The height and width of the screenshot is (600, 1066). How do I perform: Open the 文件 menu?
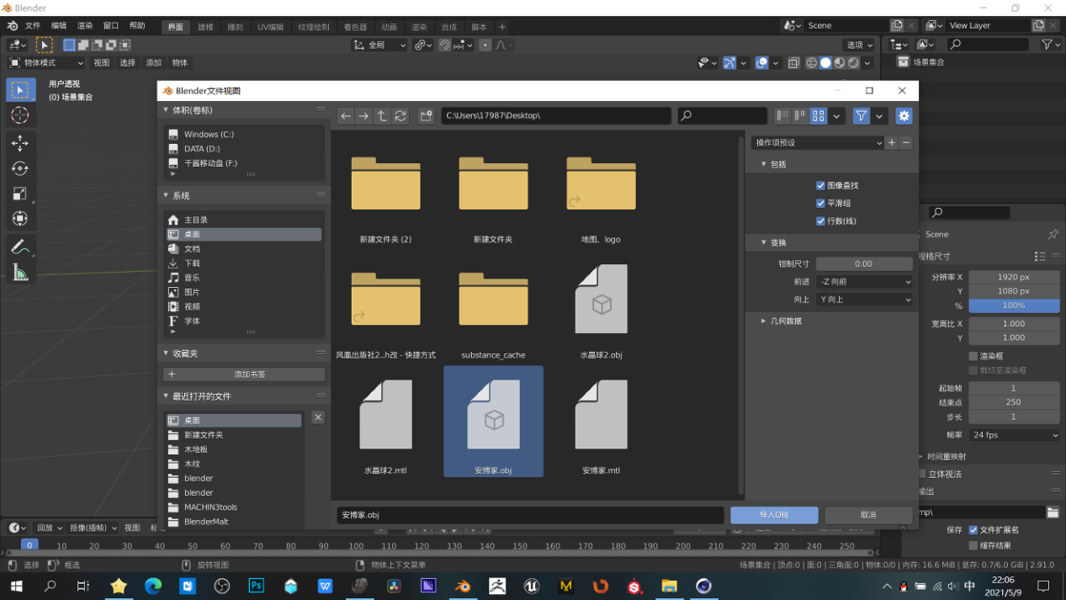point(33,26)
